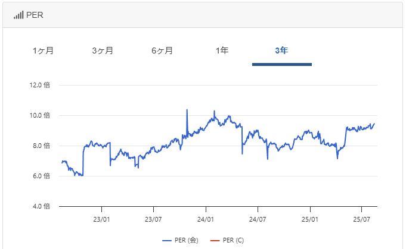Click the 10.0 倍 y-axis label

(39, 115)
